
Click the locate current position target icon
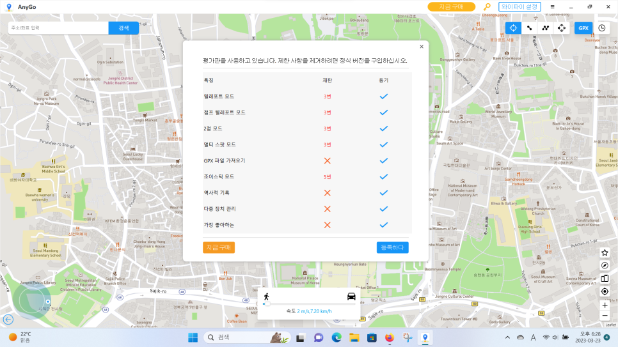coord(605,291)
